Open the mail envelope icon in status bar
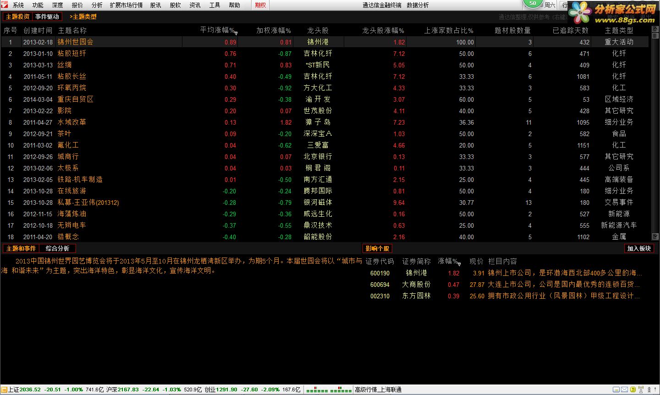Viewport: 660px width, 395px height. click(624, 390)
